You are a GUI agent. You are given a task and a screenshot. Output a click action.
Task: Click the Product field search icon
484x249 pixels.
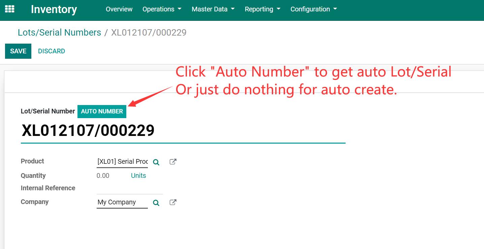click(156, 162)
